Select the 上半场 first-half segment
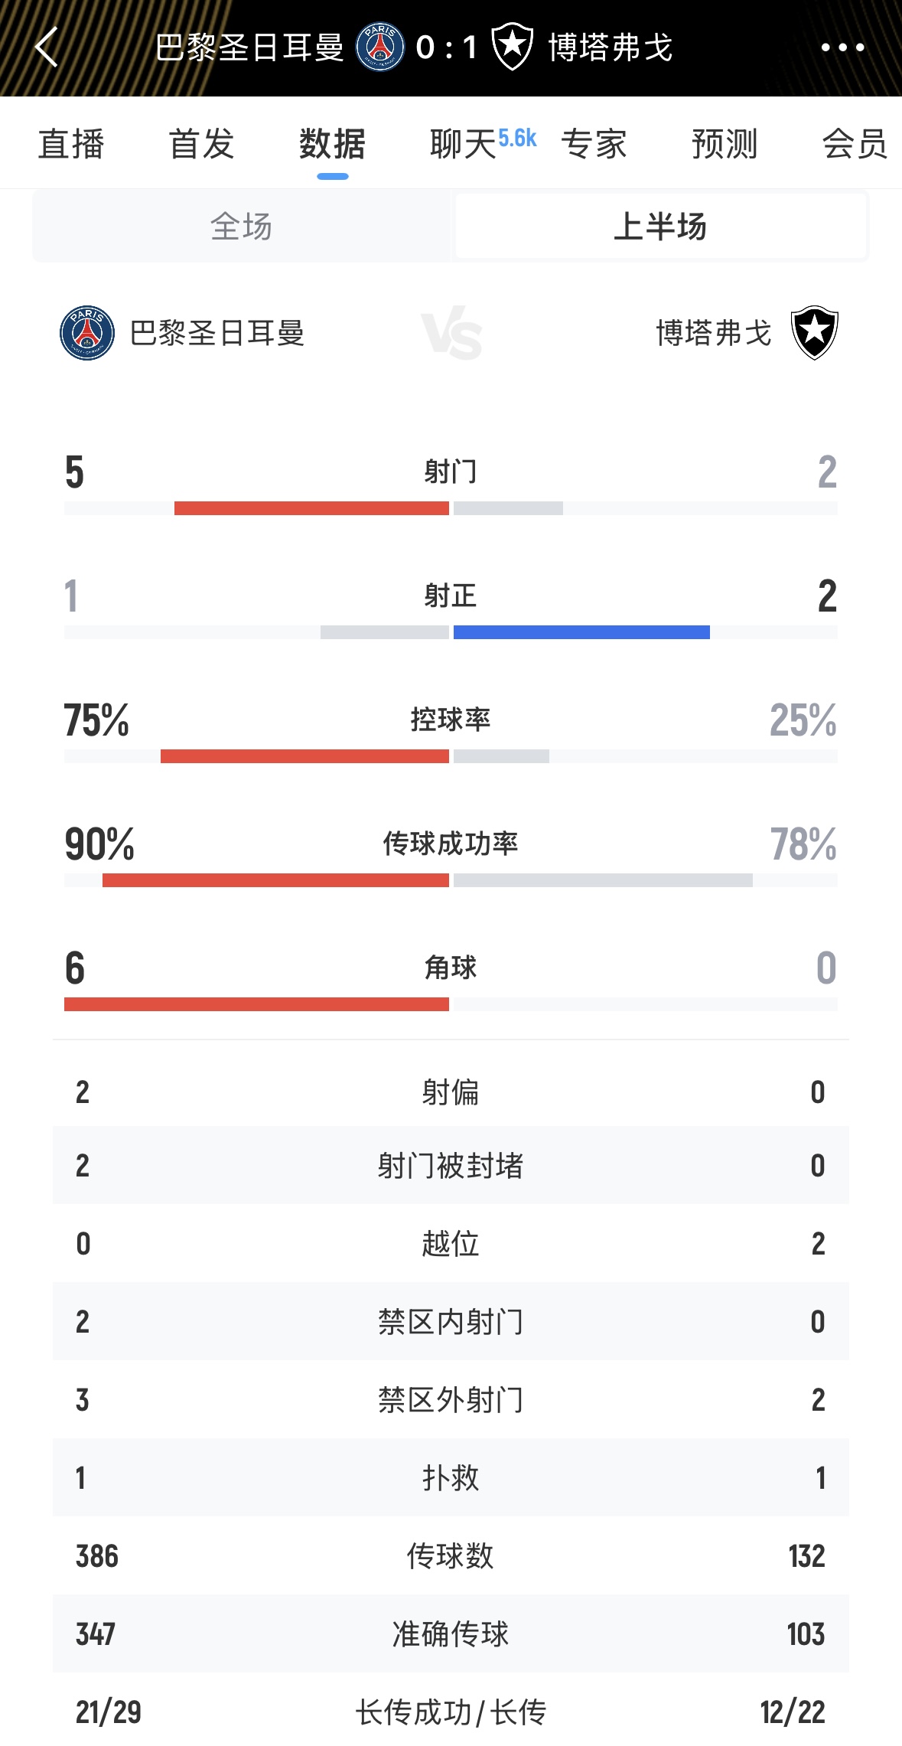The image size is (902, 1746). coord(660,227)
